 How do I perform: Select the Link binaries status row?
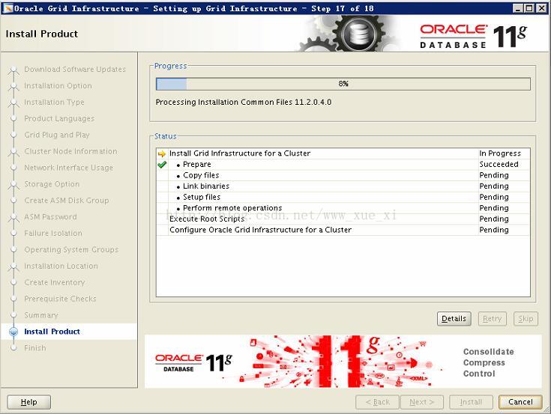pos(343,186)
